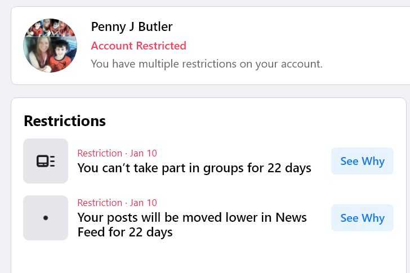Open Penny J Butler's profile picture

[x=50, y=46]
